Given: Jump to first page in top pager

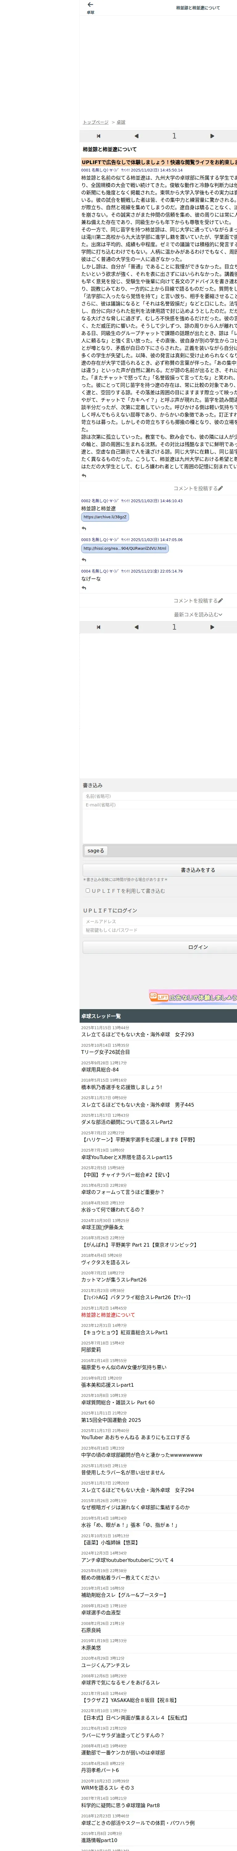Looking at the screenshot, I should (x=98, y=136).
